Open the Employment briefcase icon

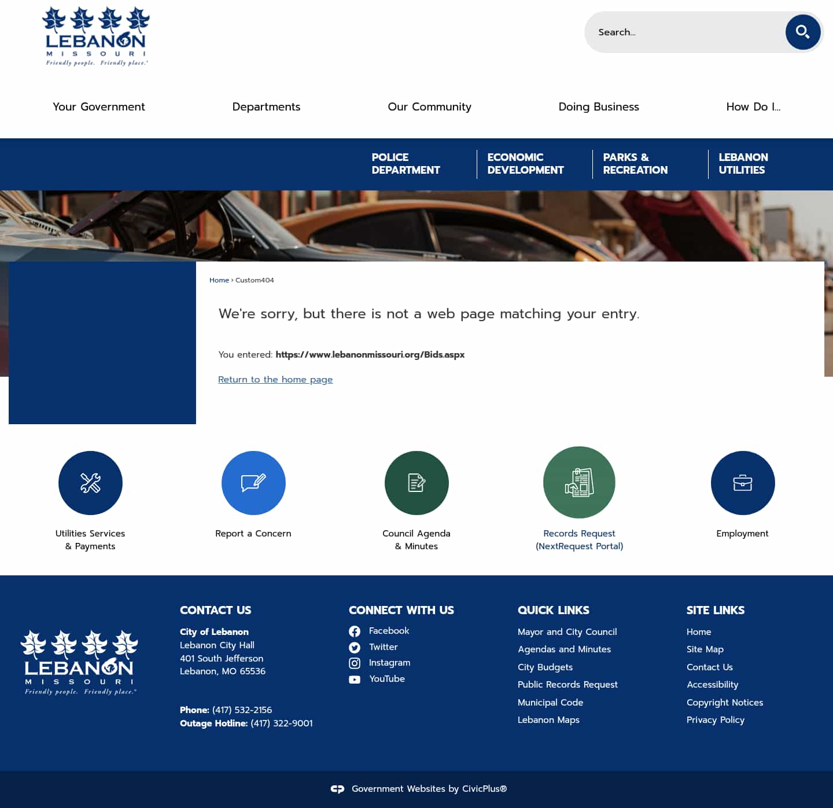point(743,483)
